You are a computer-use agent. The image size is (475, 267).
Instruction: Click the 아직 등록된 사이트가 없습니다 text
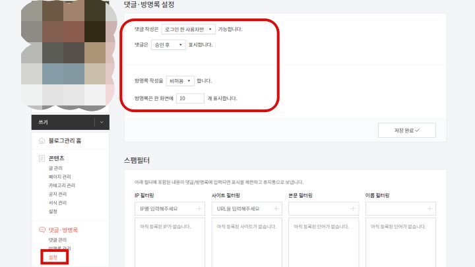[247, 226]
